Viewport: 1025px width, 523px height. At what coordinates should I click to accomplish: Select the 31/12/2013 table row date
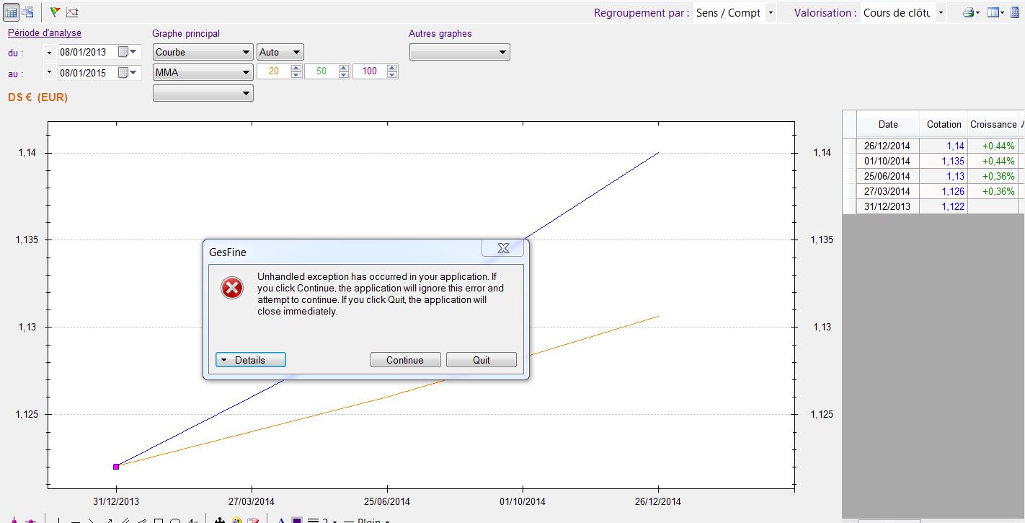pyautogui.click(x=888, y=206)
